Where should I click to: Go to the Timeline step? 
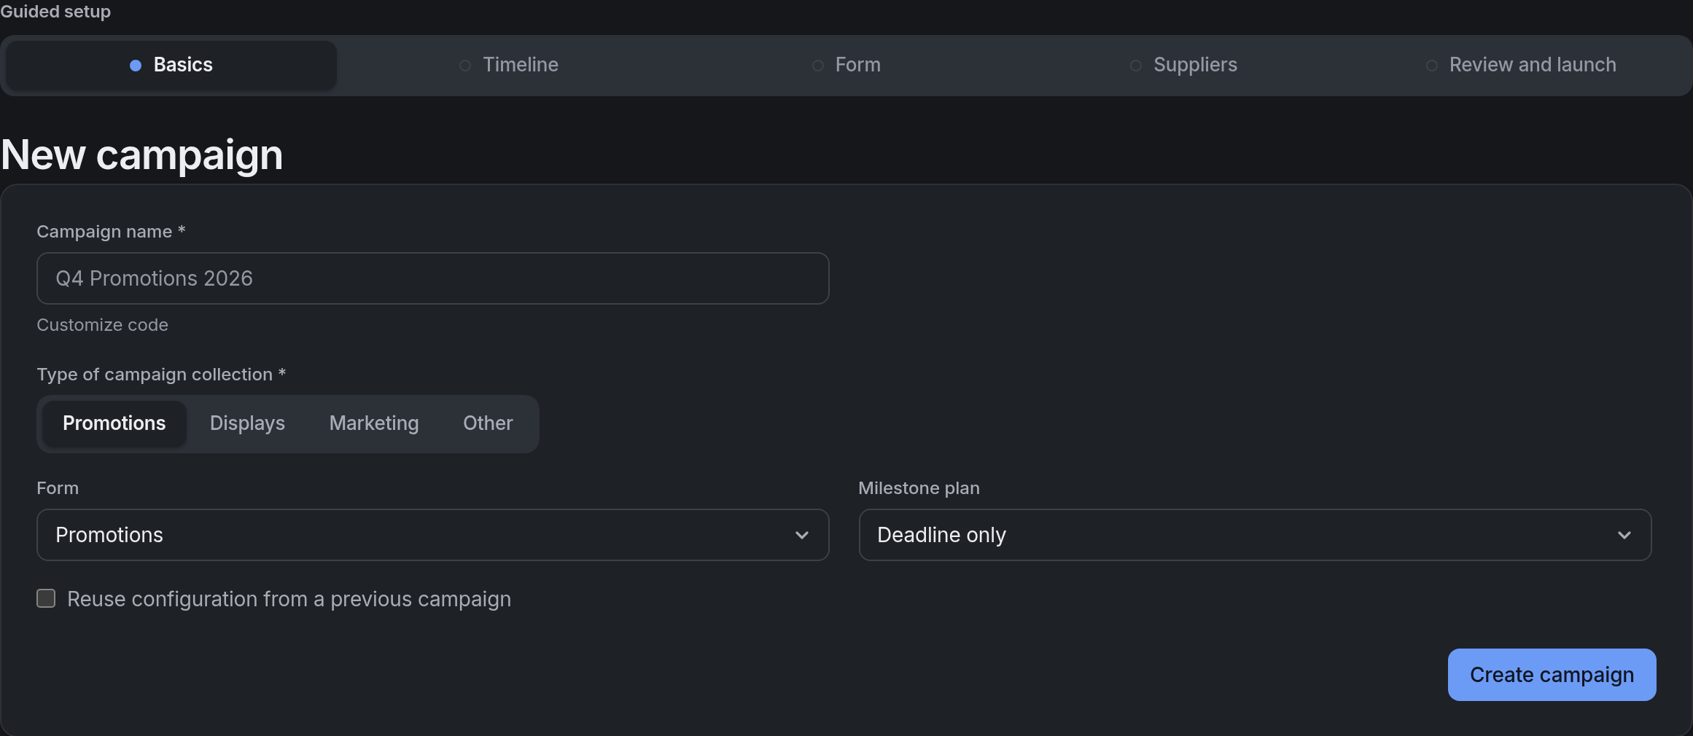pyautogui.click(x=509, y=65)
